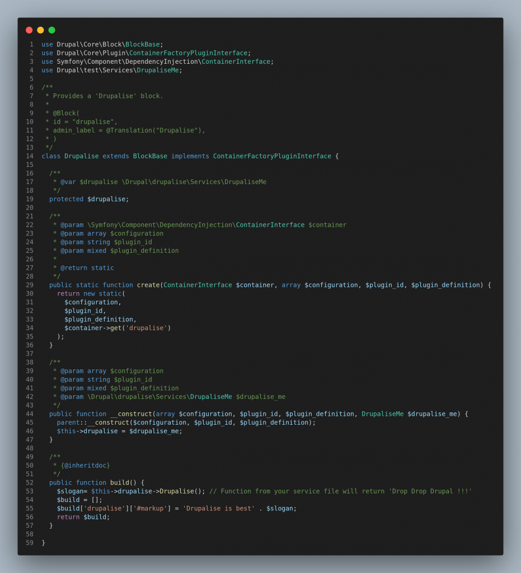The width and height of the screenshot is (521, 573).
Task: Click the green full-screen window button
Action: coord(51,30)
